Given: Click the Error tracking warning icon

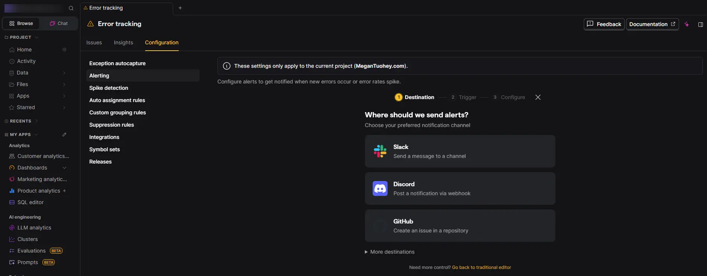Looking at the screenshot, I should point(90,24).
